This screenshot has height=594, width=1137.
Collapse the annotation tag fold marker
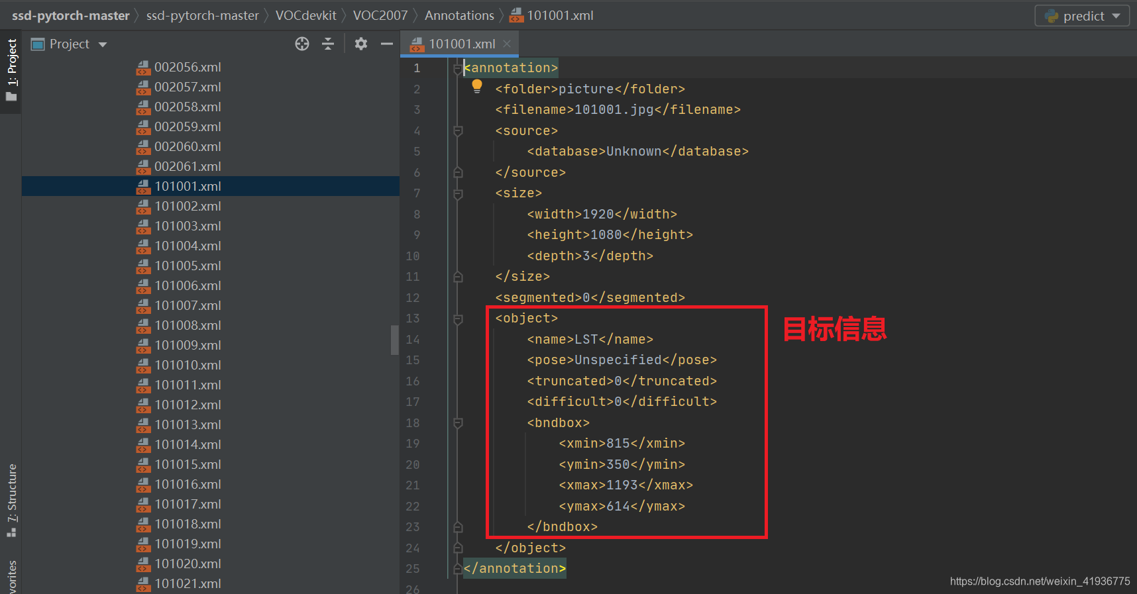click(x=458, y=68)
